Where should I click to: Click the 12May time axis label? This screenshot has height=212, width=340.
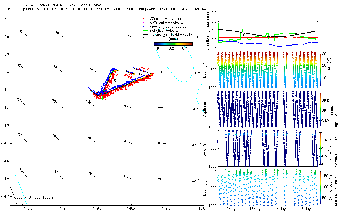(x=230, y=209)
